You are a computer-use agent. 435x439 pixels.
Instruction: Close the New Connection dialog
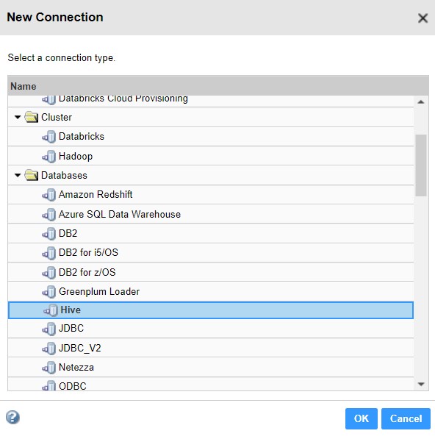pyautogui.click(x=423, y=18)
